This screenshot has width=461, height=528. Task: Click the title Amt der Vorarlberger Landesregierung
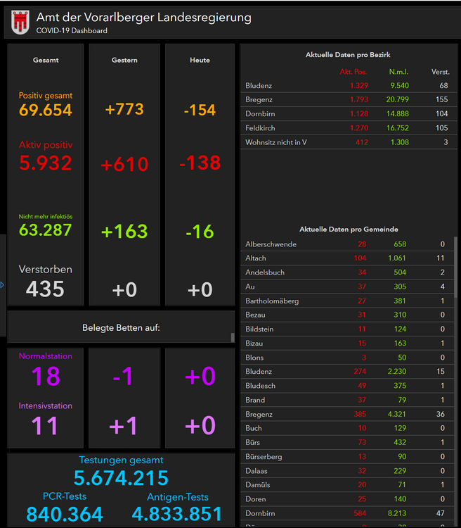[x=144, y=18]
